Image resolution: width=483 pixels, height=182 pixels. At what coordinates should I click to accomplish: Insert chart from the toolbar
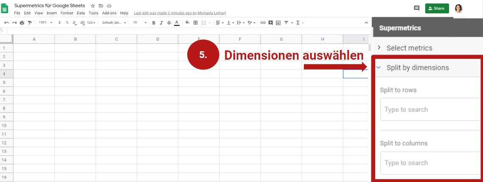coord(278,22)
